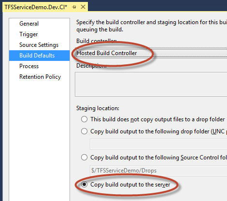This screenshot has height=201, width=227.
Task: Open the Build controller dropdown
Action: pos(151,53)
